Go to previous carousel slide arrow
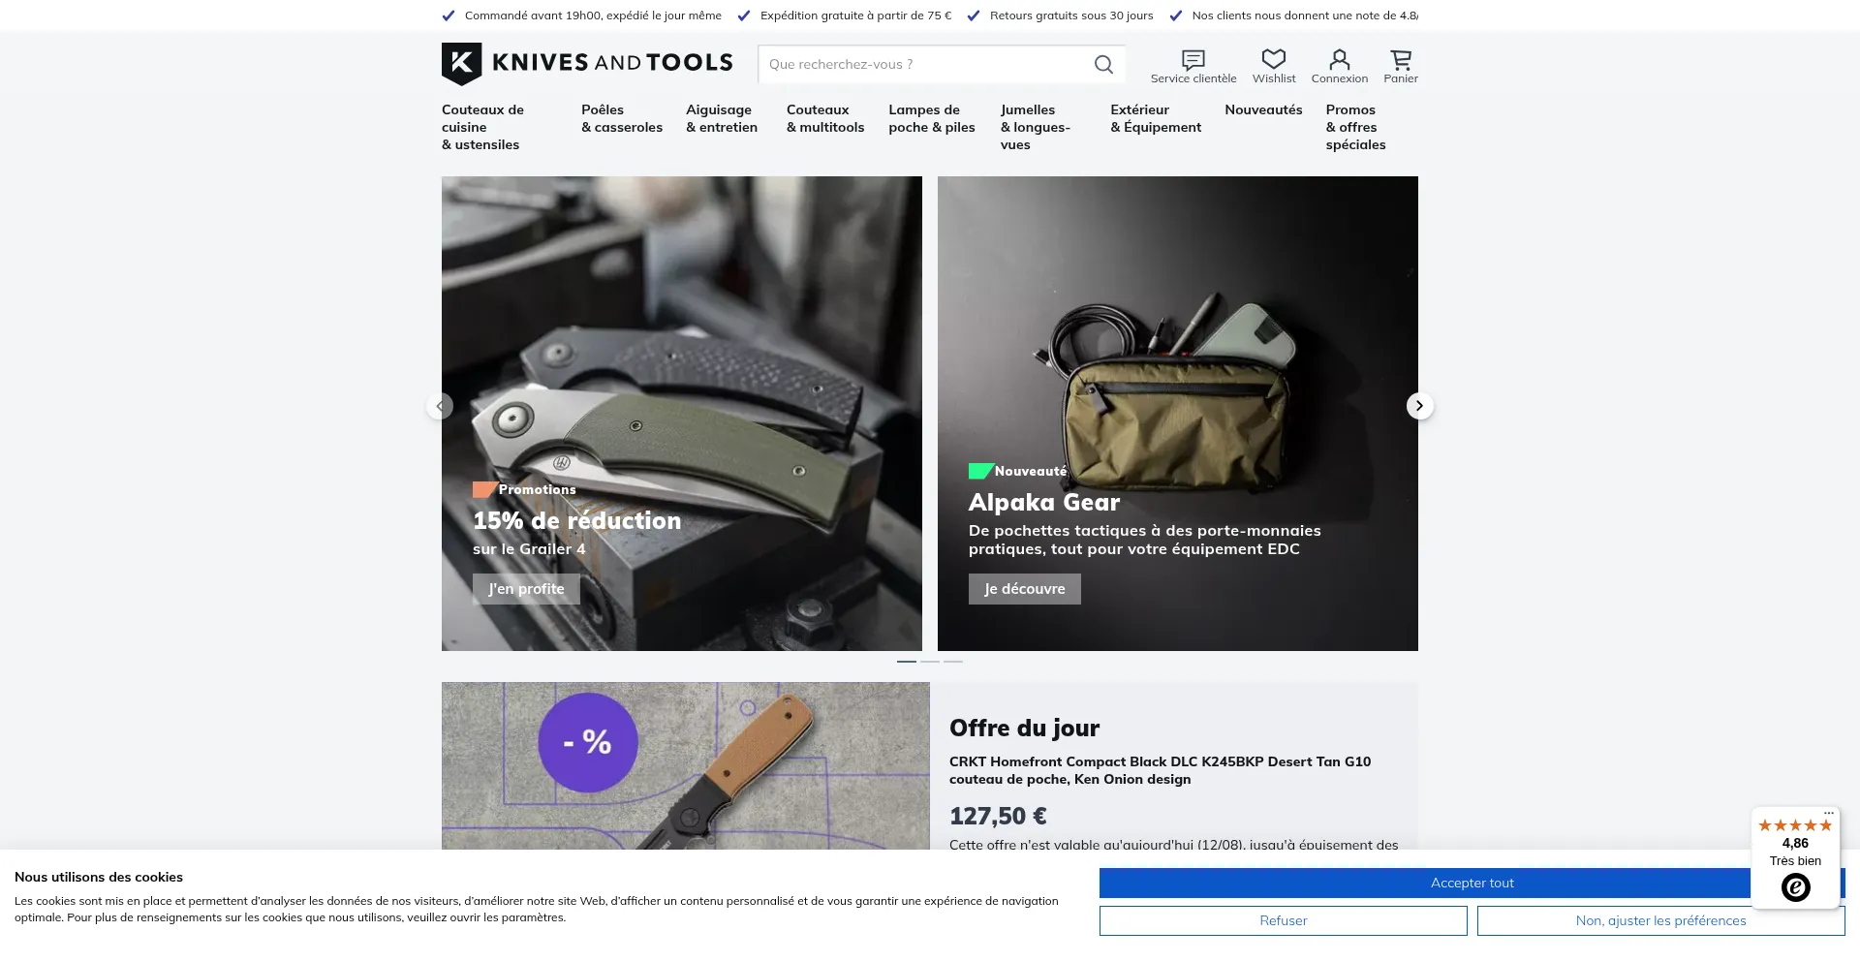The height and width of the screenshot is (962, 1860). point(440,406)
